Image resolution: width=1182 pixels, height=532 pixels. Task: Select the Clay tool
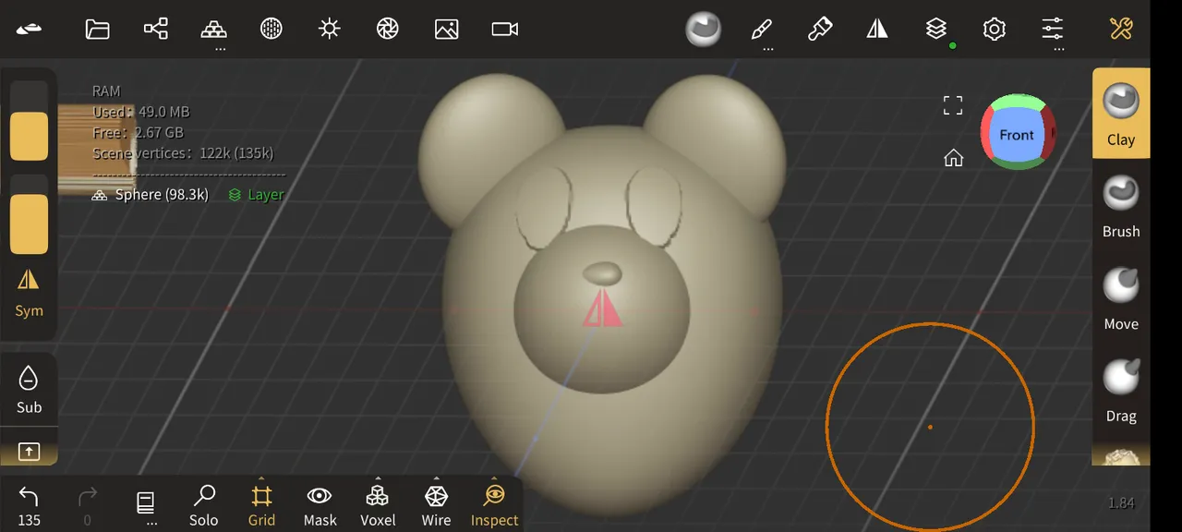coord(1121,113)
